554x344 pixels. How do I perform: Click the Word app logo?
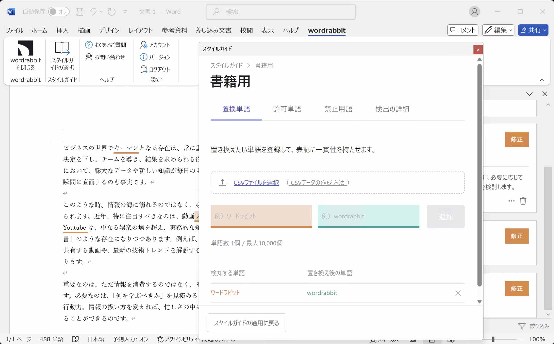[x=11, y=12]
